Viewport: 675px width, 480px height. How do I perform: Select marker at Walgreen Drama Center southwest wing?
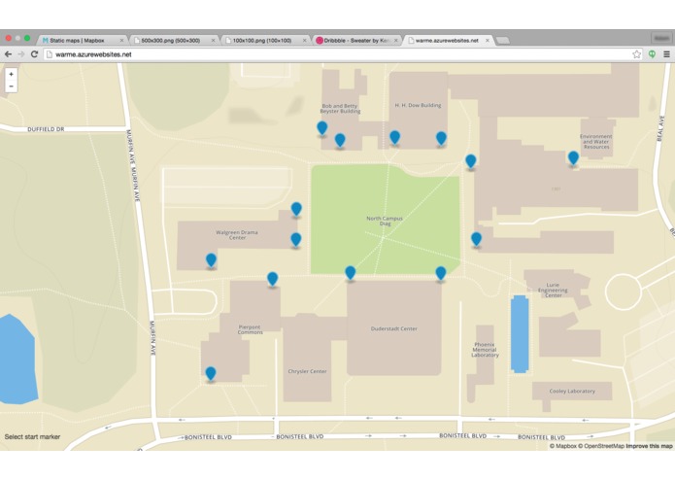click(211, 260)
